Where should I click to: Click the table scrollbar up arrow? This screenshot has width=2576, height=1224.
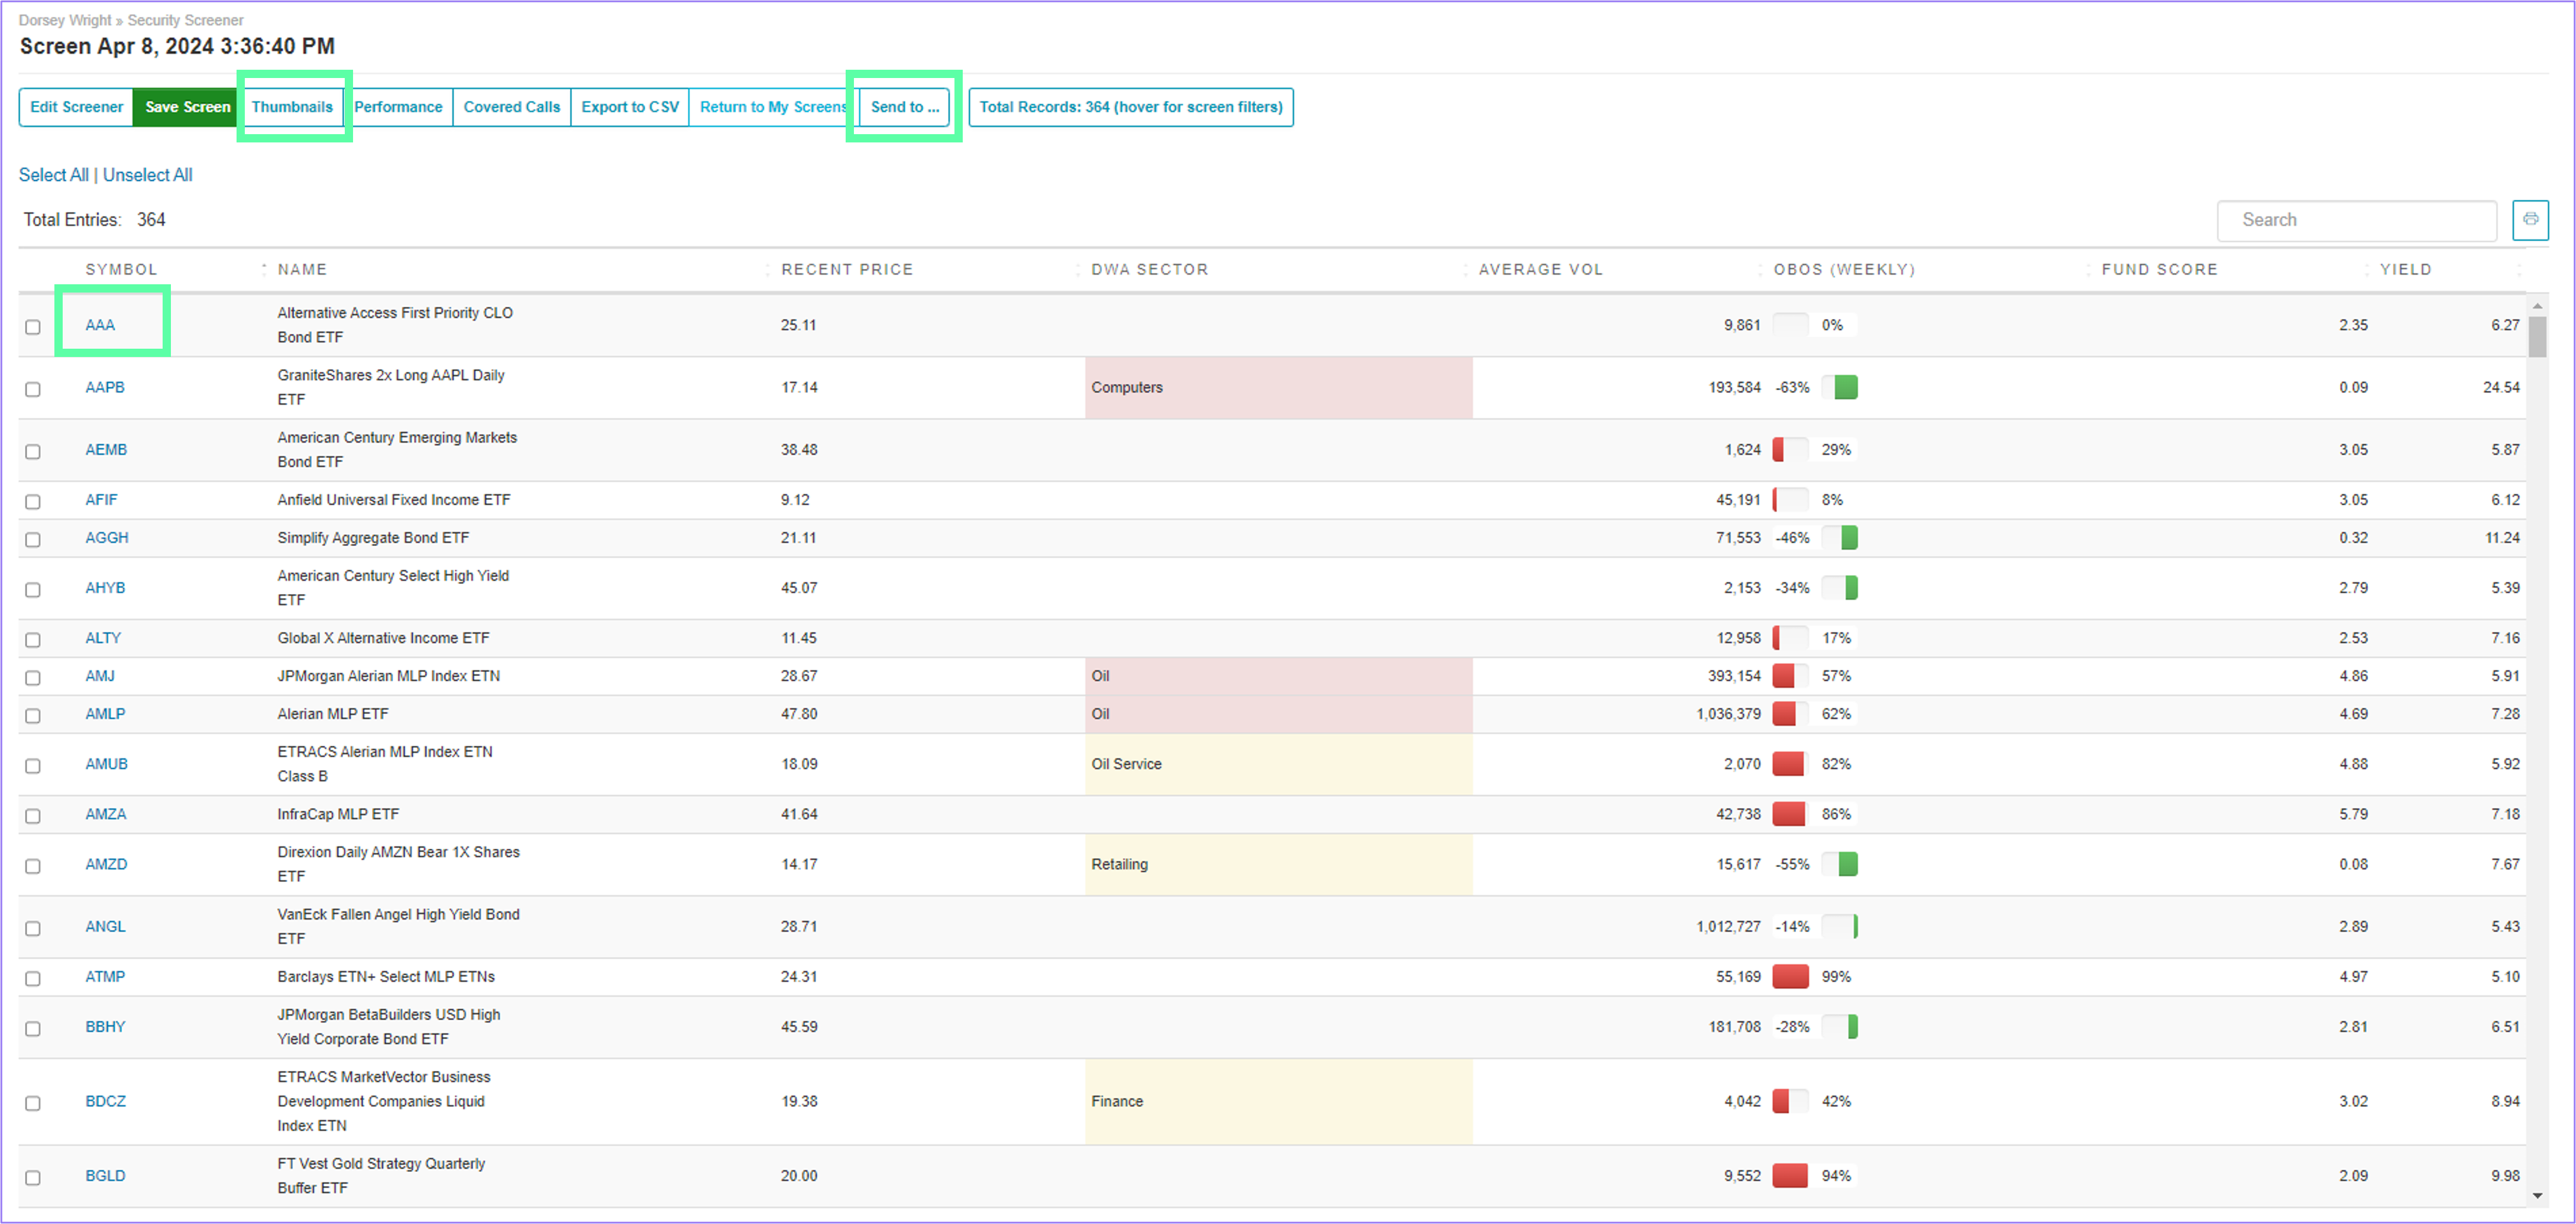click(x=2537, y=306)
